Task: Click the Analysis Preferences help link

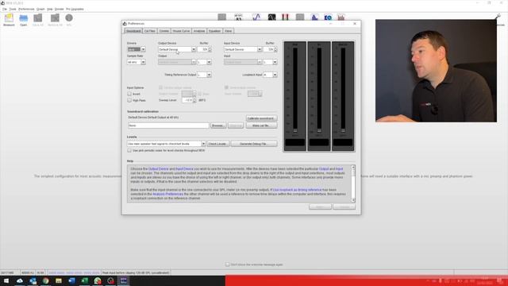Action: coord(167,194)
